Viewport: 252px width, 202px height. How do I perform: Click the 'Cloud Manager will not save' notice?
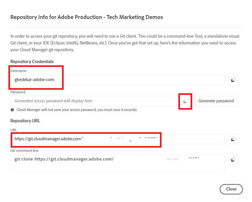coord(77,110)
